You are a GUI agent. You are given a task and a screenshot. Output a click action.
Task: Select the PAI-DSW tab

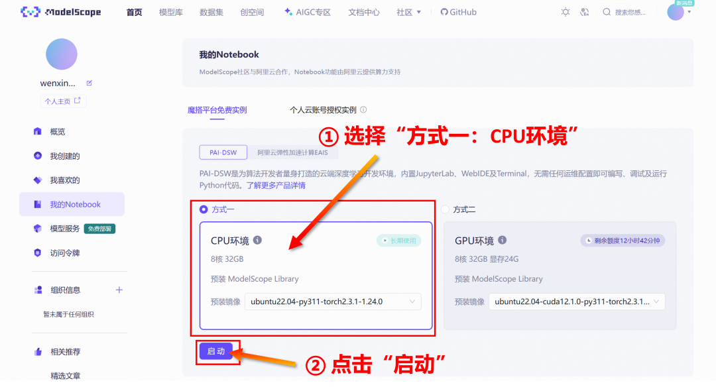(223, 152)
